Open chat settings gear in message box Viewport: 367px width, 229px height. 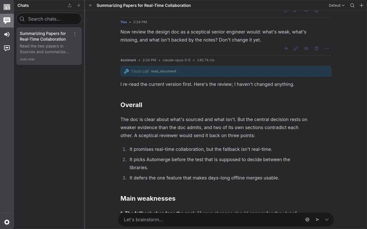pyautogui.click(x=307, y=220)
